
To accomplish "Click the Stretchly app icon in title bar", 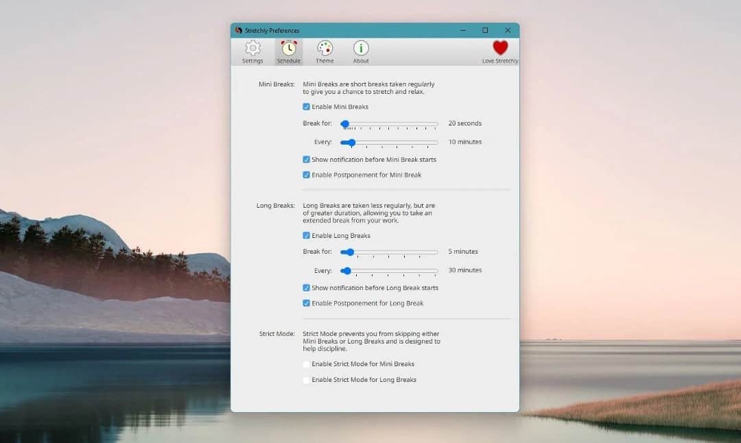I will click(238, 30).
